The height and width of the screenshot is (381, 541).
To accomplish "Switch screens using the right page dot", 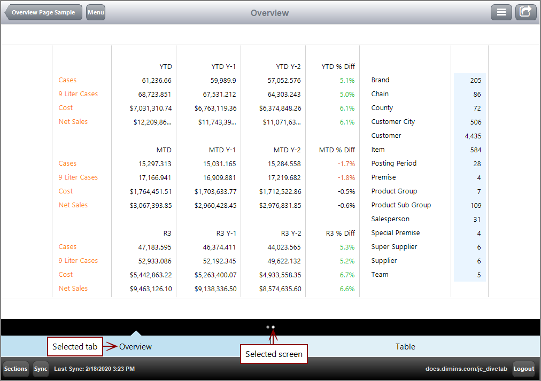I will (x=273, y=326).
